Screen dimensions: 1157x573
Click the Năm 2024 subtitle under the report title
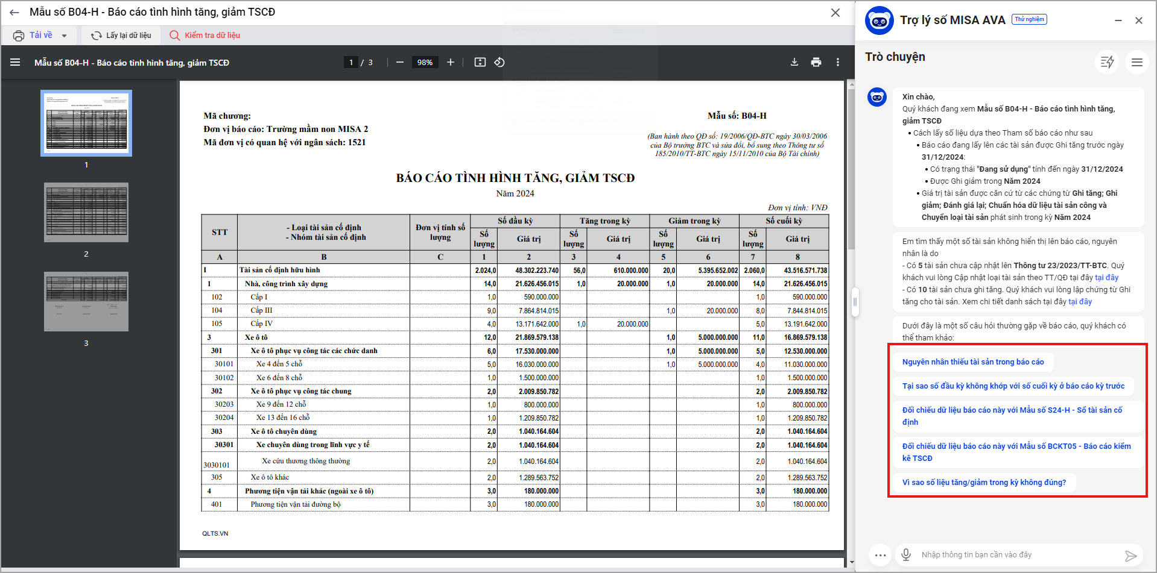515,193
